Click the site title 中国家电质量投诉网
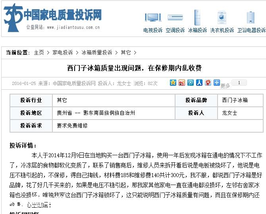 (62, 15)
